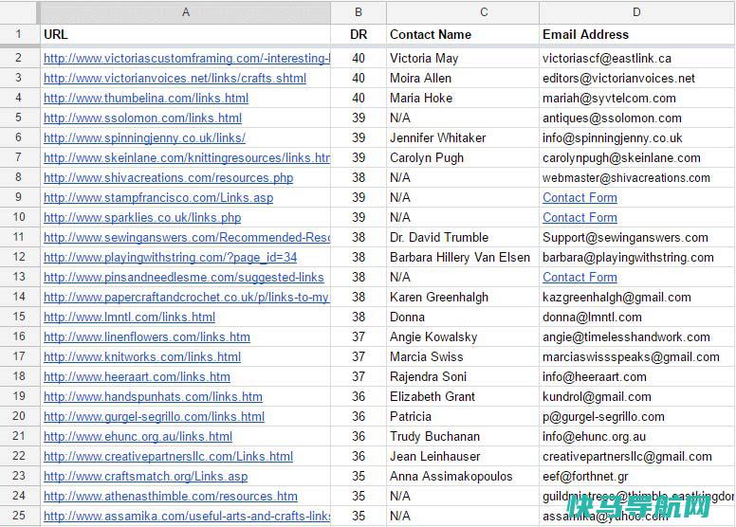Select row 12 header
Image resolution: width=736 pixels, height=527 pixels.
pyautogui.click(x=19, y=257)
